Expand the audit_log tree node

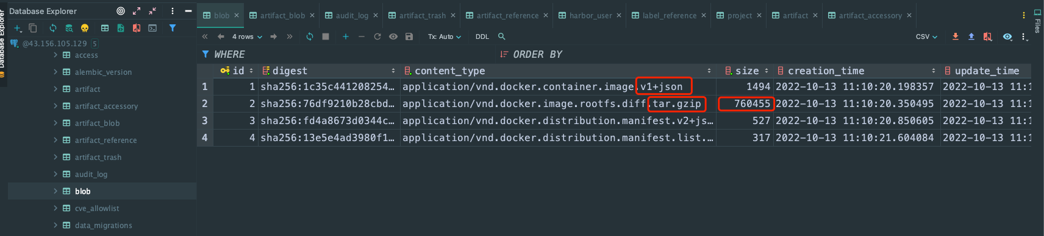click(x=55, y=174)
